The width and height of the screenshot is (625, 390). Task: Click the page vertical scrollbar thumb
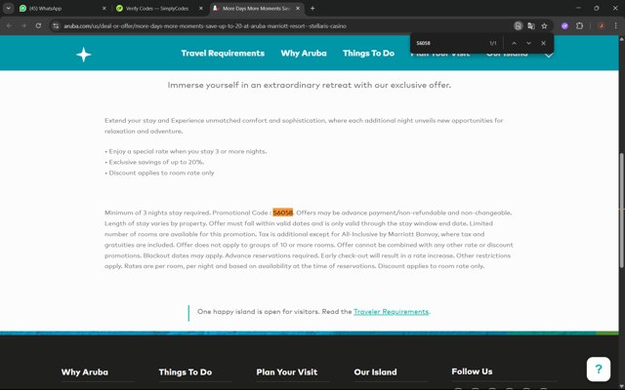click(x=621, y=211)
